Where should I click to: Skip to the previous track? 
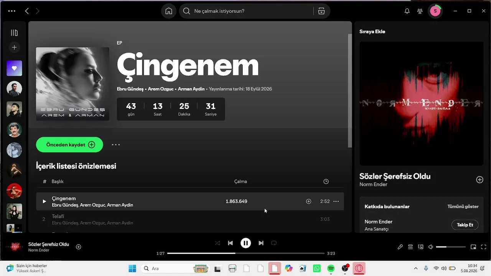click(x=230, y=243)
